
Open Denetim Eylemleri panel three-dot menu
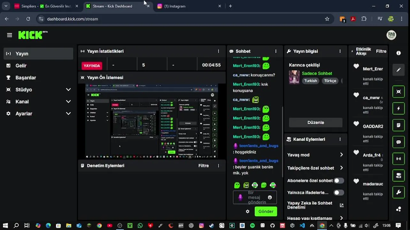coord(218,165)
